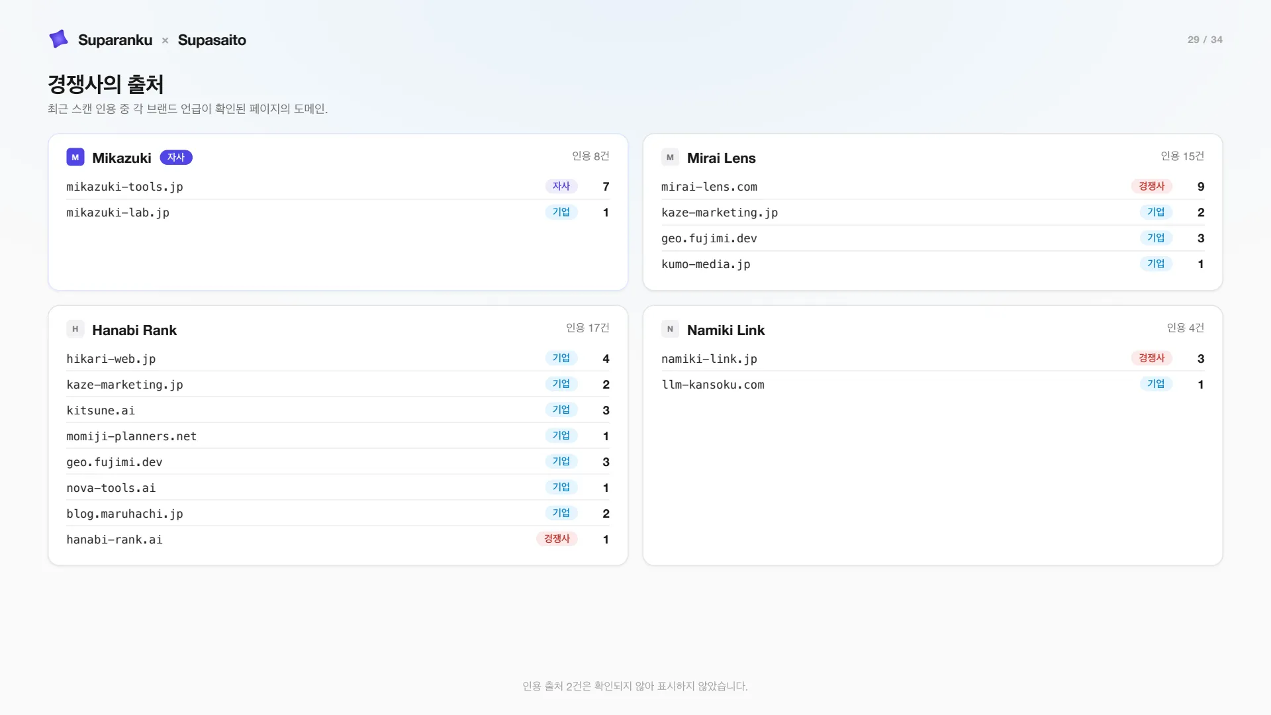Click the 자사 badge beside Mikazuki title
The width and height of the screenshot is (1271, 715).
(176, 158)
